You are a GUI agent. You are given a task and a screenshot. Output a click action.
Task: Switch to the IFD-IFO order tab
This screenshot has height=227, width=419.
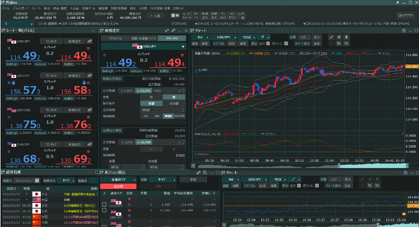click(x=170, y=38)
